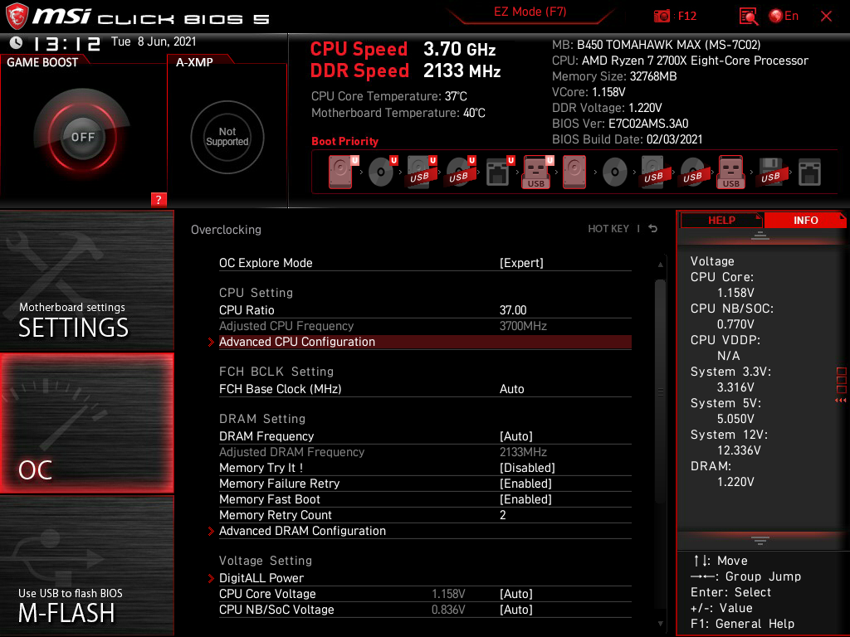Click the bottom handle of the info panel

[760, 541]
